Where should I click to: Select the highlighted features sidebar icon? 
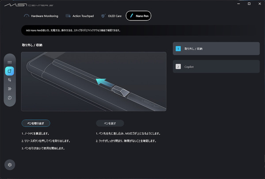tap(10, 71)
